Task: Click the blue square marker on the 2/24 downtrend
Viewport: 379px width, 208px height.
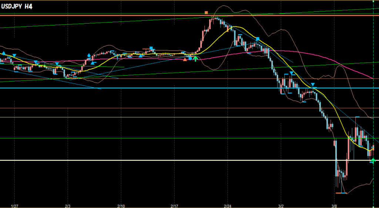Action: coord(258,39)
